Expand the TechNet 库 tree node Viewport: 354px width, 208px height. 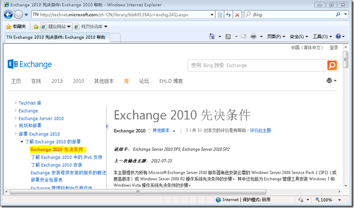tap(16, 103)
